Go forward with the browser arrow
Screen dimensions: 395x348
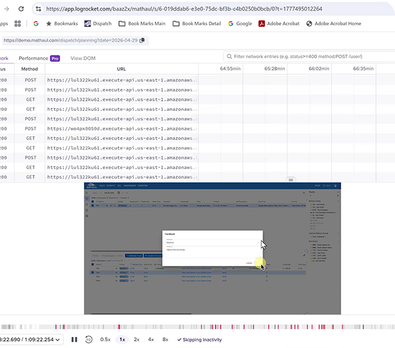pyautogui.click(x=6, y=9)
